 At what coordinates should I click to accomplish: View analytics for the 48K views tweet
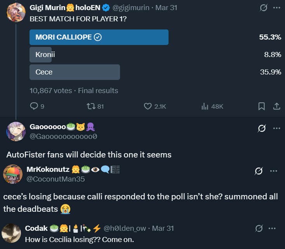(205, 106)
